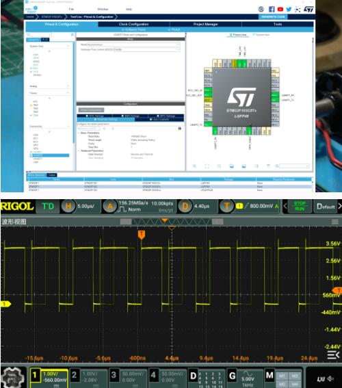Viewport: 342px width, 388px height.
Task: Click GENERATE CODE button
Action: click(273, 16)
